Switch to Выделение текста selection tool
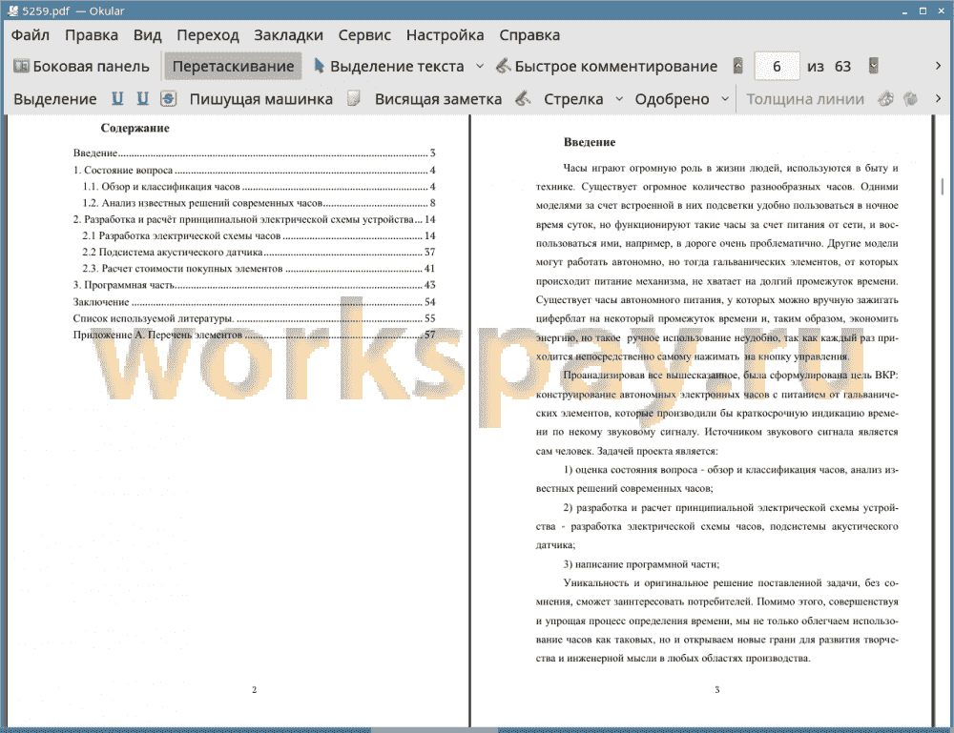 point(389,67)
